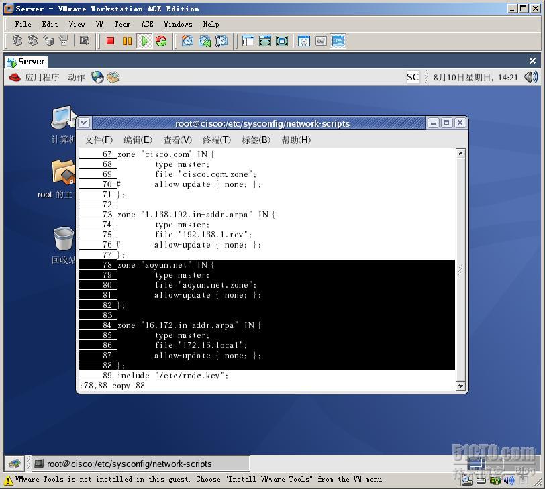Launch the web browser globe icon
The width and height of the screenshot is (545, 489).
(x=97, y=77)
